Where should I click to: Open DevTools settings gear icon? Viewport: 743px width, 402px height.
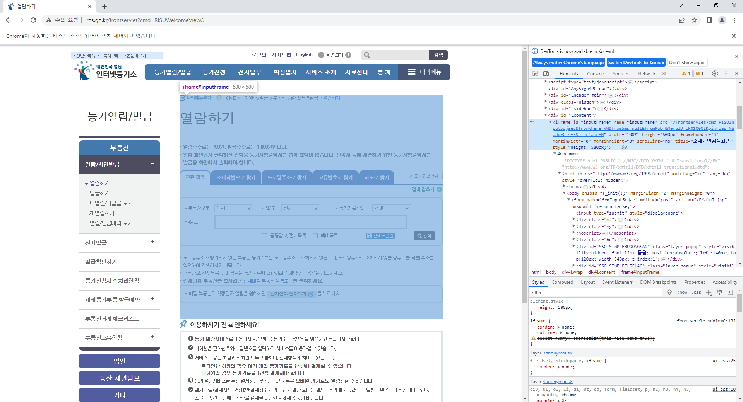coord(715,73)
